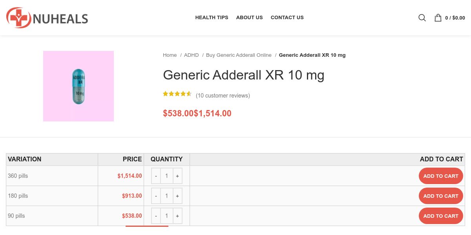The height and width of the screenshot is (235, 471).
Task: Open the Health Tips menu item
Action: pyautogui.click(x=212, y=18)
